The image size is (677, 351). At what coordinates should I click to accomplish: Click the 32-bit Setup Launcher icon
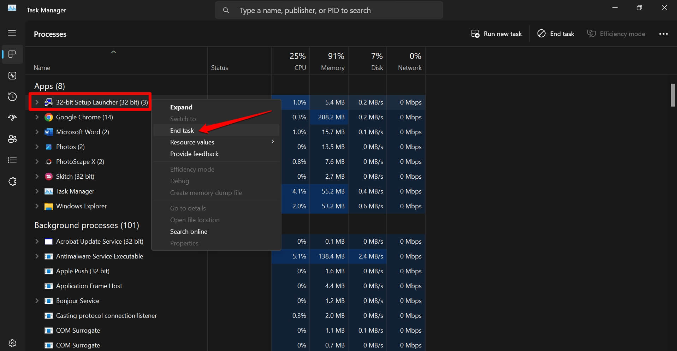pos(49,102)
